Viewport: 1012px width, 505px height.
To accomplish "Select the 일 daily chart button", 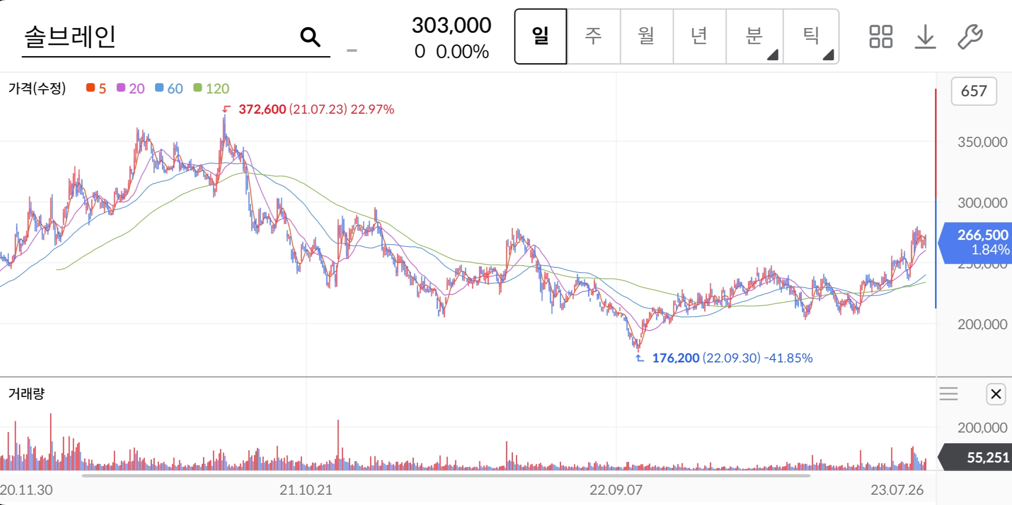I will [x=541, y=36].
